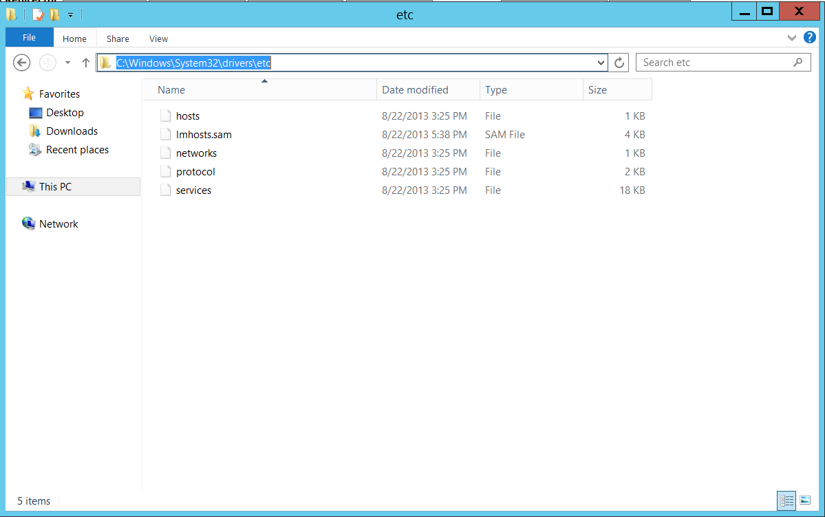The width and height of the screenshot is (825, 517).
Task: Click the hosts file icon
Action: tap(166, 115)
